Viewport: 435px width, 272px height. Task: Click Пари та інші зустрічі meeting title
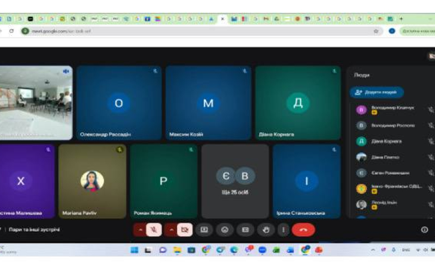point(34,230)
